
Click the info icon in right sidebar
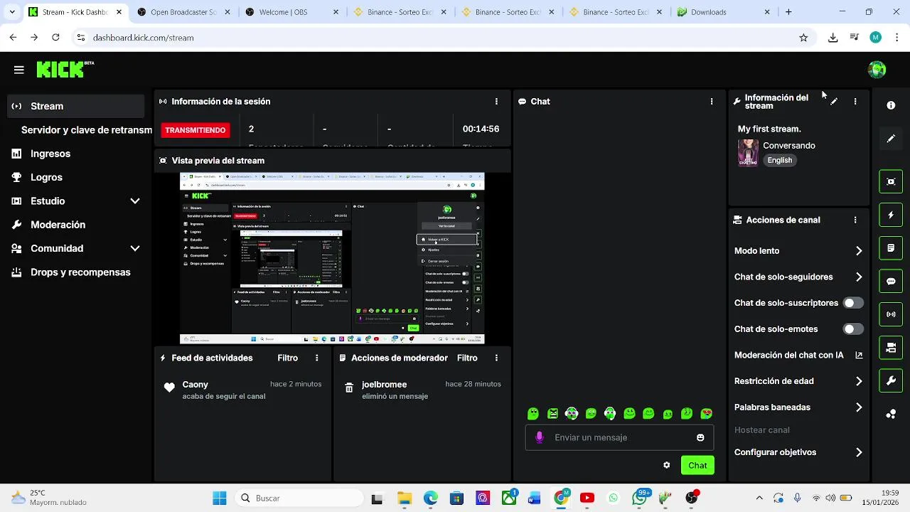click(x=891, y=105)
